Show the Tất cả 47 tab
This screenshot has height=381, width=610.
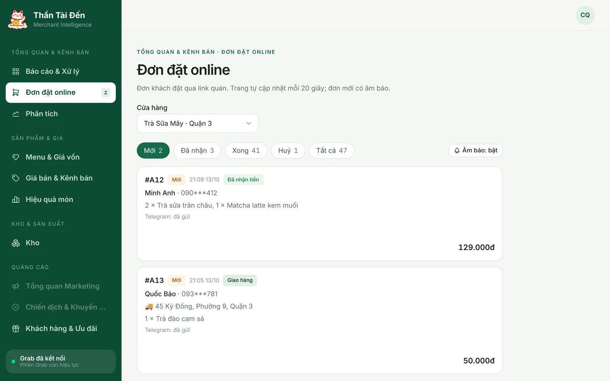pos(332,150)
